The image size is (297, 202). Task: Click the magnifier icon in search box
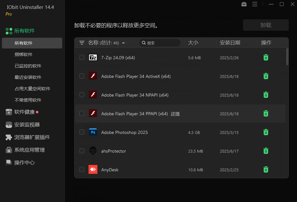[x=144, y=43]
